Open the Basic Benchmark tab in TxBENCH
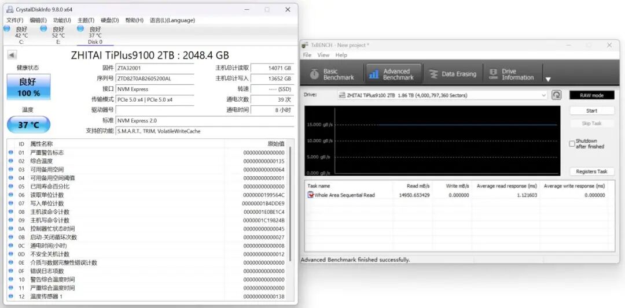Image resolution: width=625 pixels, height=308 pixels. 332,74
